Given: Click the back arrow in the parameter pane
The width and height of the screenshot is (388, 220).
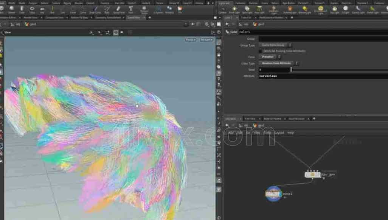Looking at the screenshot, I should pyautogui.click(x=227, y=24).
